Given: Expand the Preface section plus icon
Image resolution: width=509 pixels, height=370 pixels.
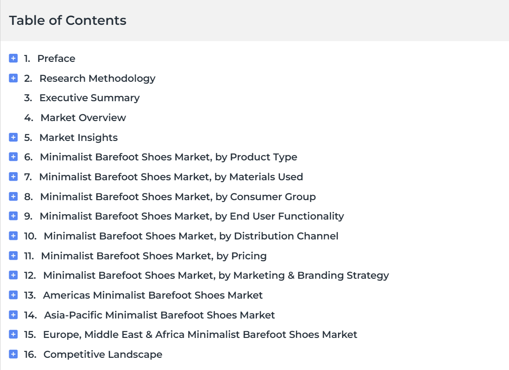Looking at the screenshot, I should pos(13,58).
